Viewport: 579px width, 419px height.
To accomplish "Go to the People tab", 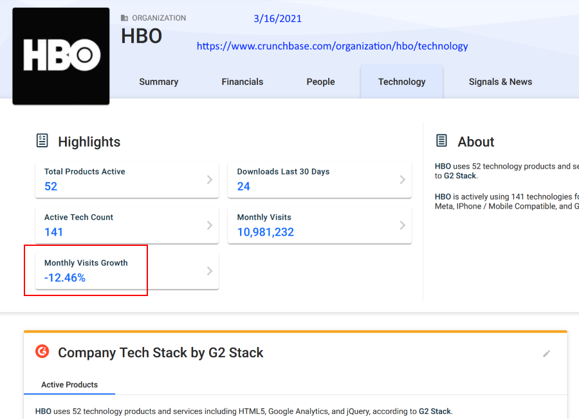I will (320, 82).
